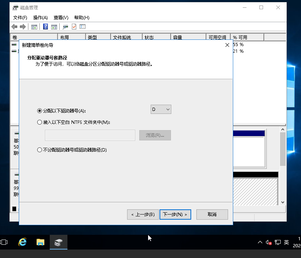Image resolution: width=301 pixels, height=258 pixels.
Task: Click the 下一步(N) button
Action: 175,215
